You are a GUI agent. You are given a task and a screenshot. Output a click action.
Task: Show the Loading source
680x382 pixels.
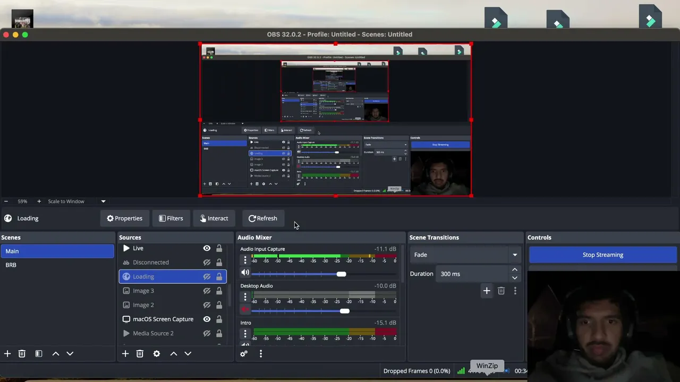tap(207, 276)
